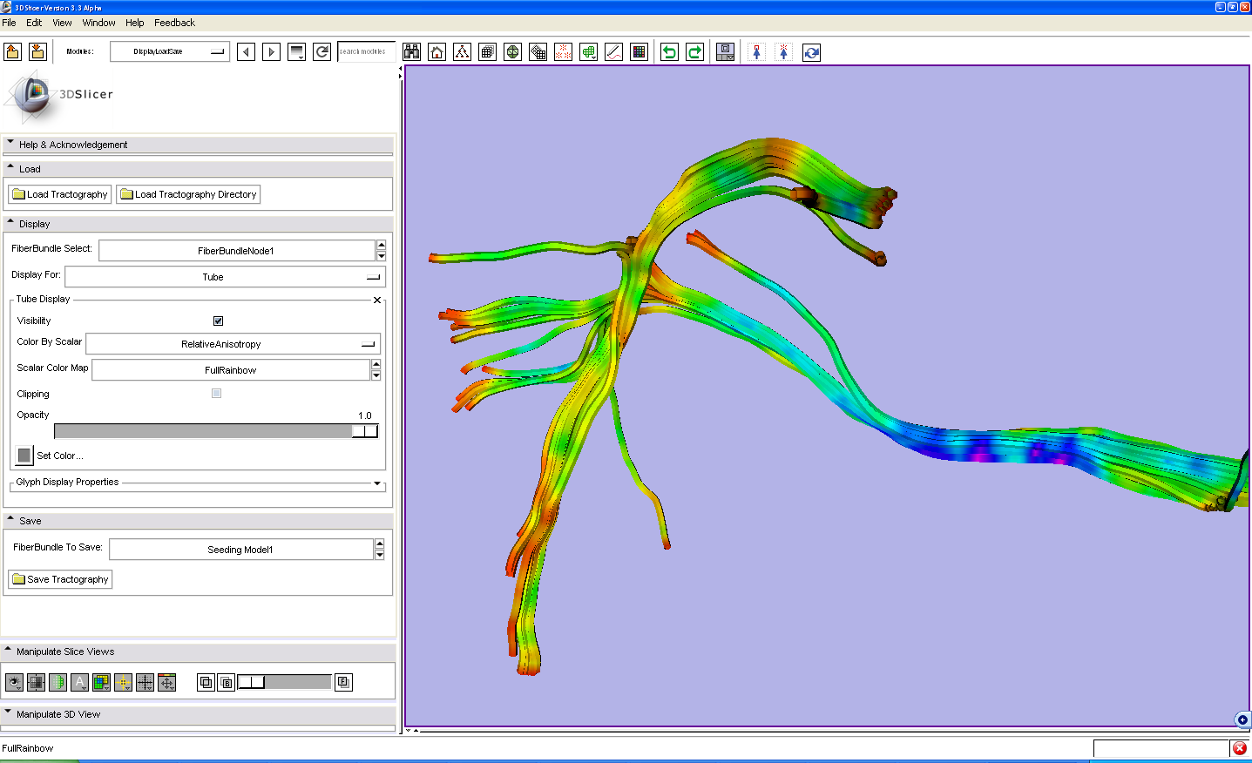The height and width of the screenshot is (763, 1252).
Task: Open the Feedback menu
Action: (174, 23)
